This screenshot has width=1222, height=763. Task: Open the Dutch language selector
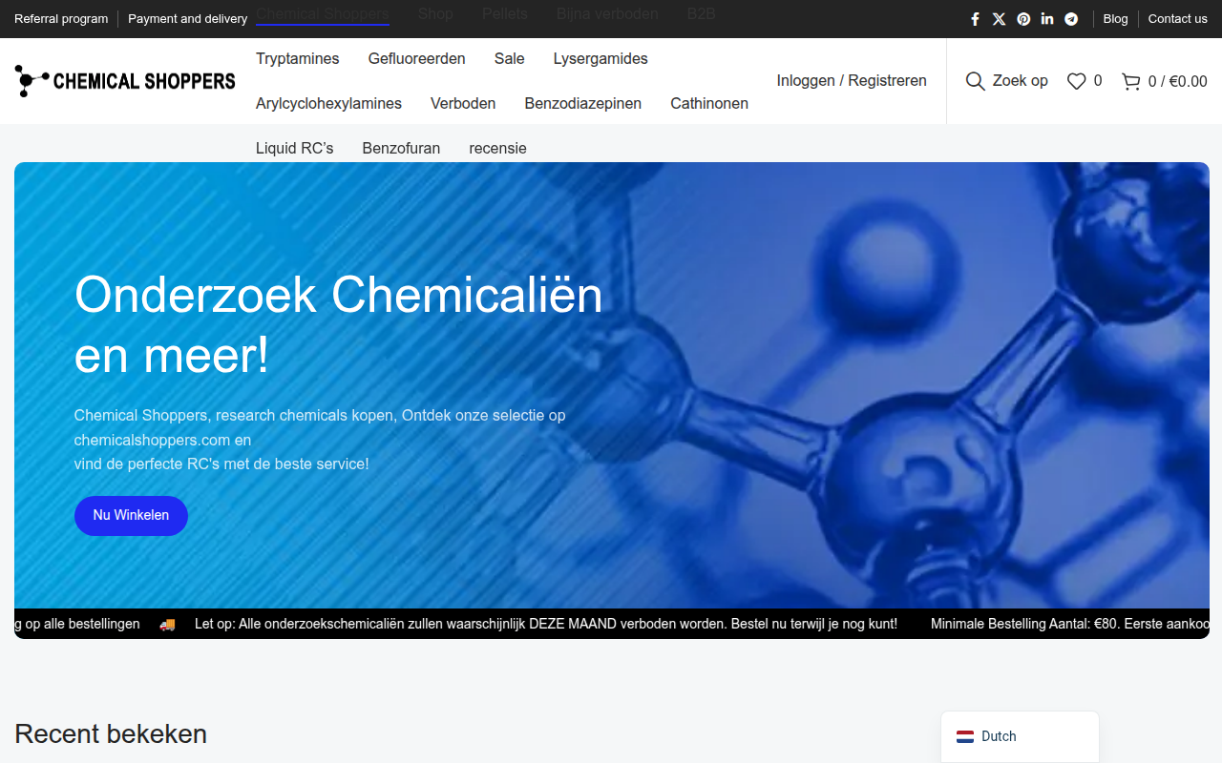click(1020, 736)
